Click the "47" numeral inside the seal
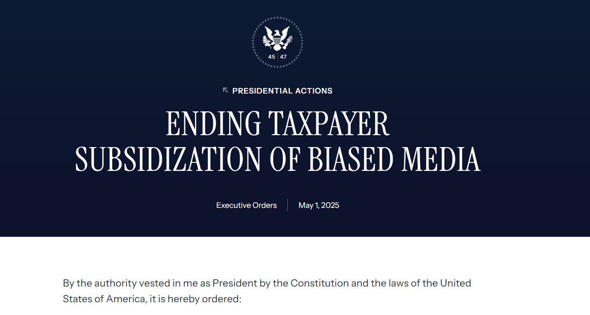 coord(284,57)
